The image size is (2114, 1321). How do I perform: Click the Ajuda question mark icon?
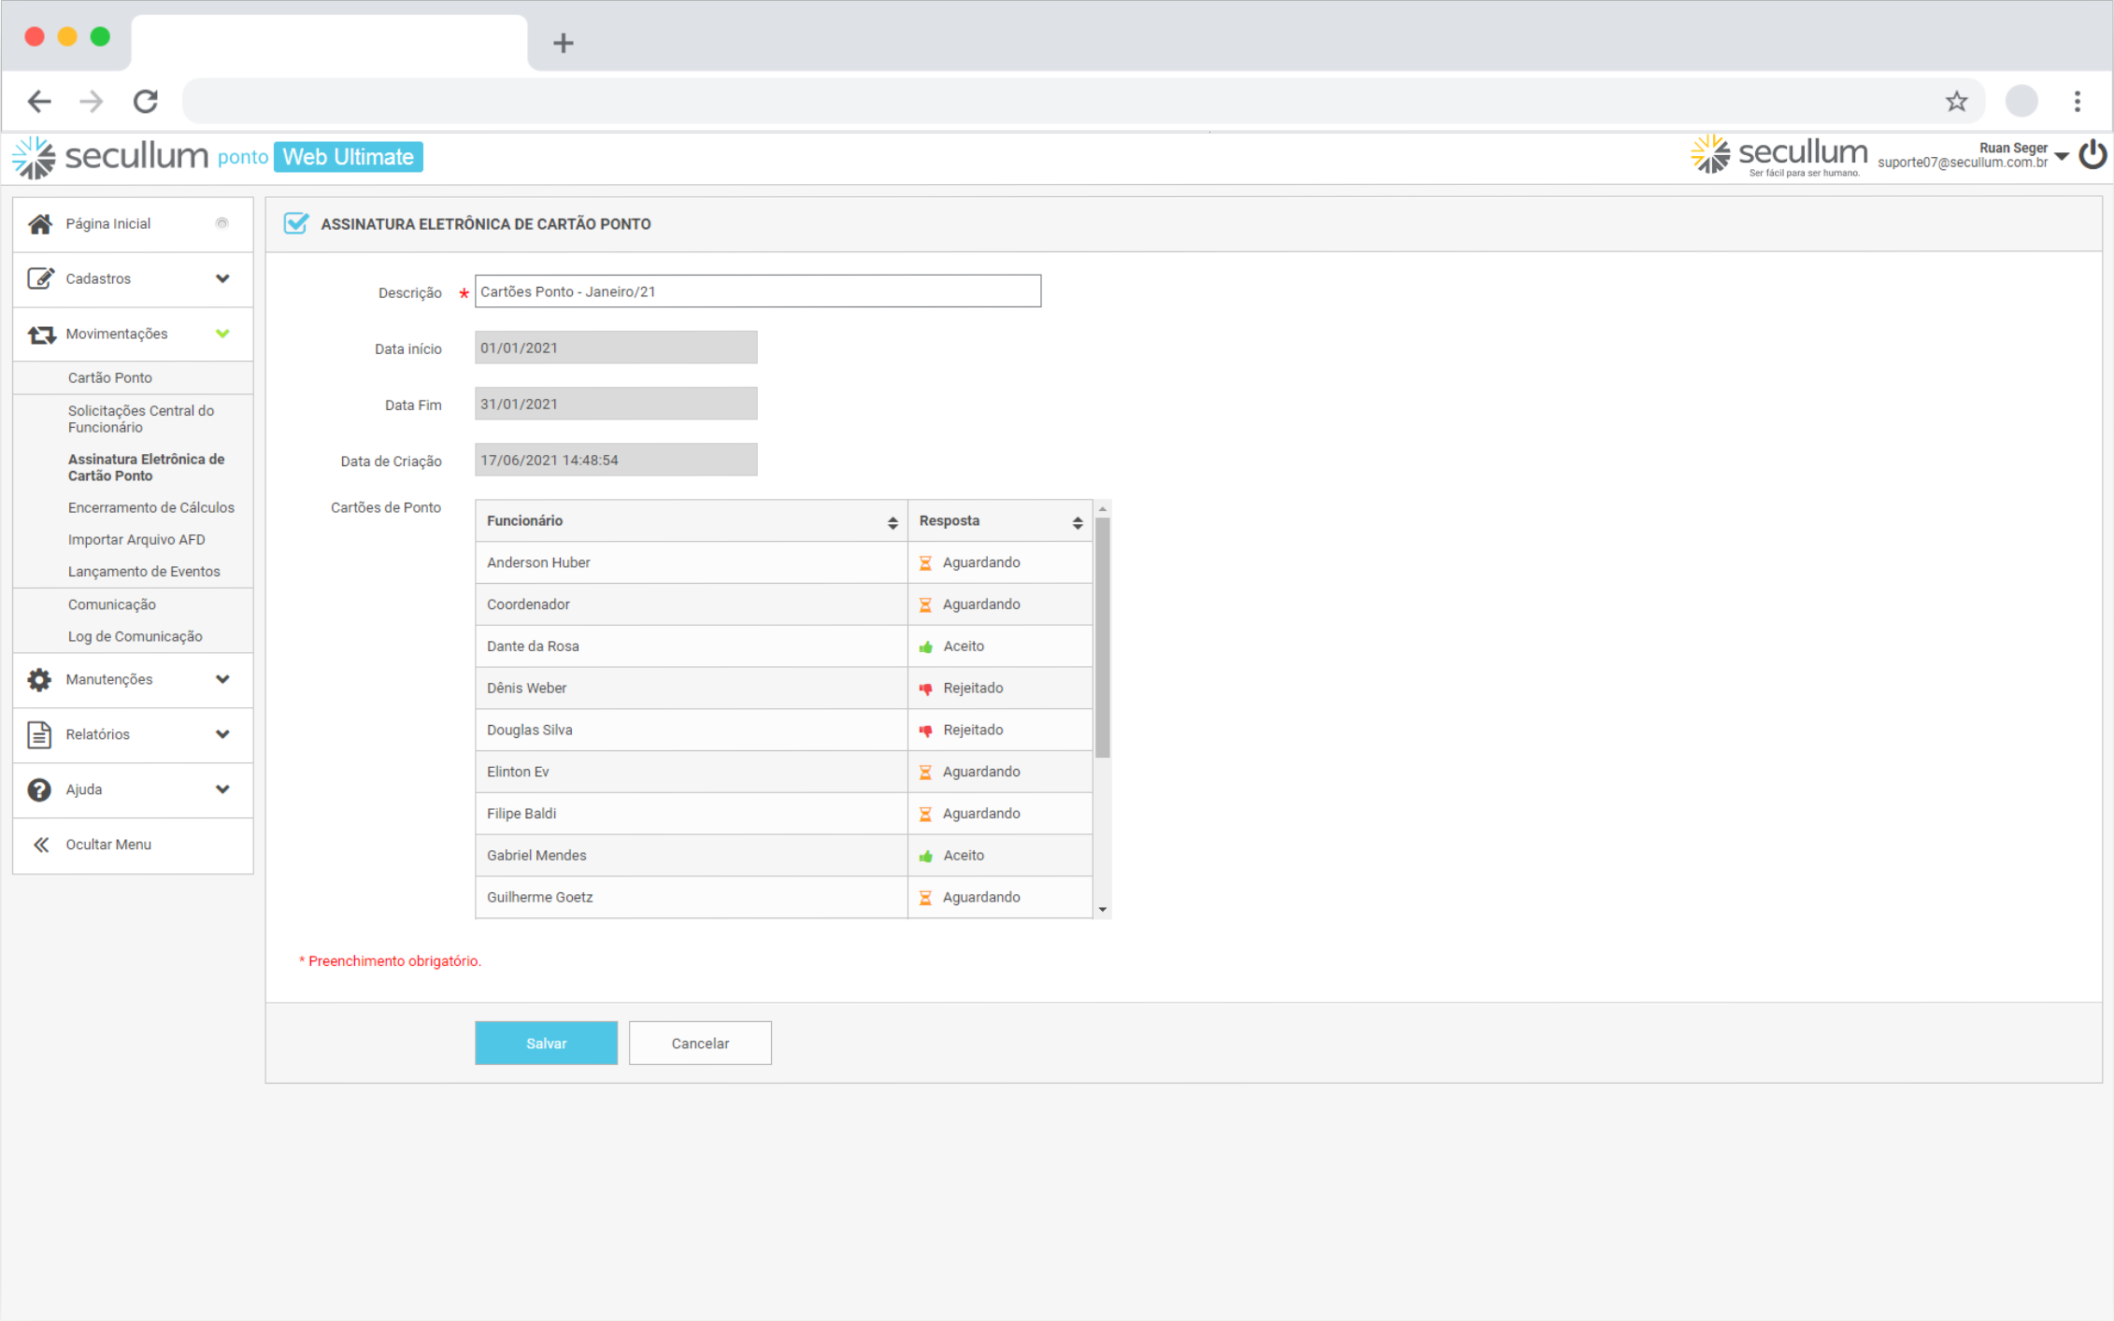coord(39,789)
